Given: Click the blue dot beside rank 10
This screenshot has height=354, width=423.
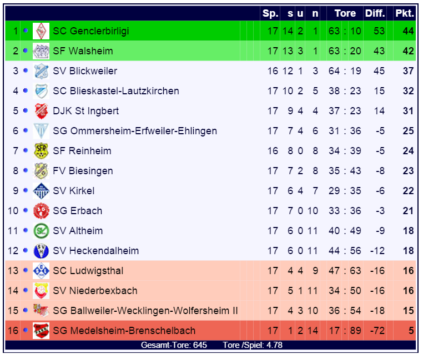Looking at the screenshot, I should click(25, 211).
